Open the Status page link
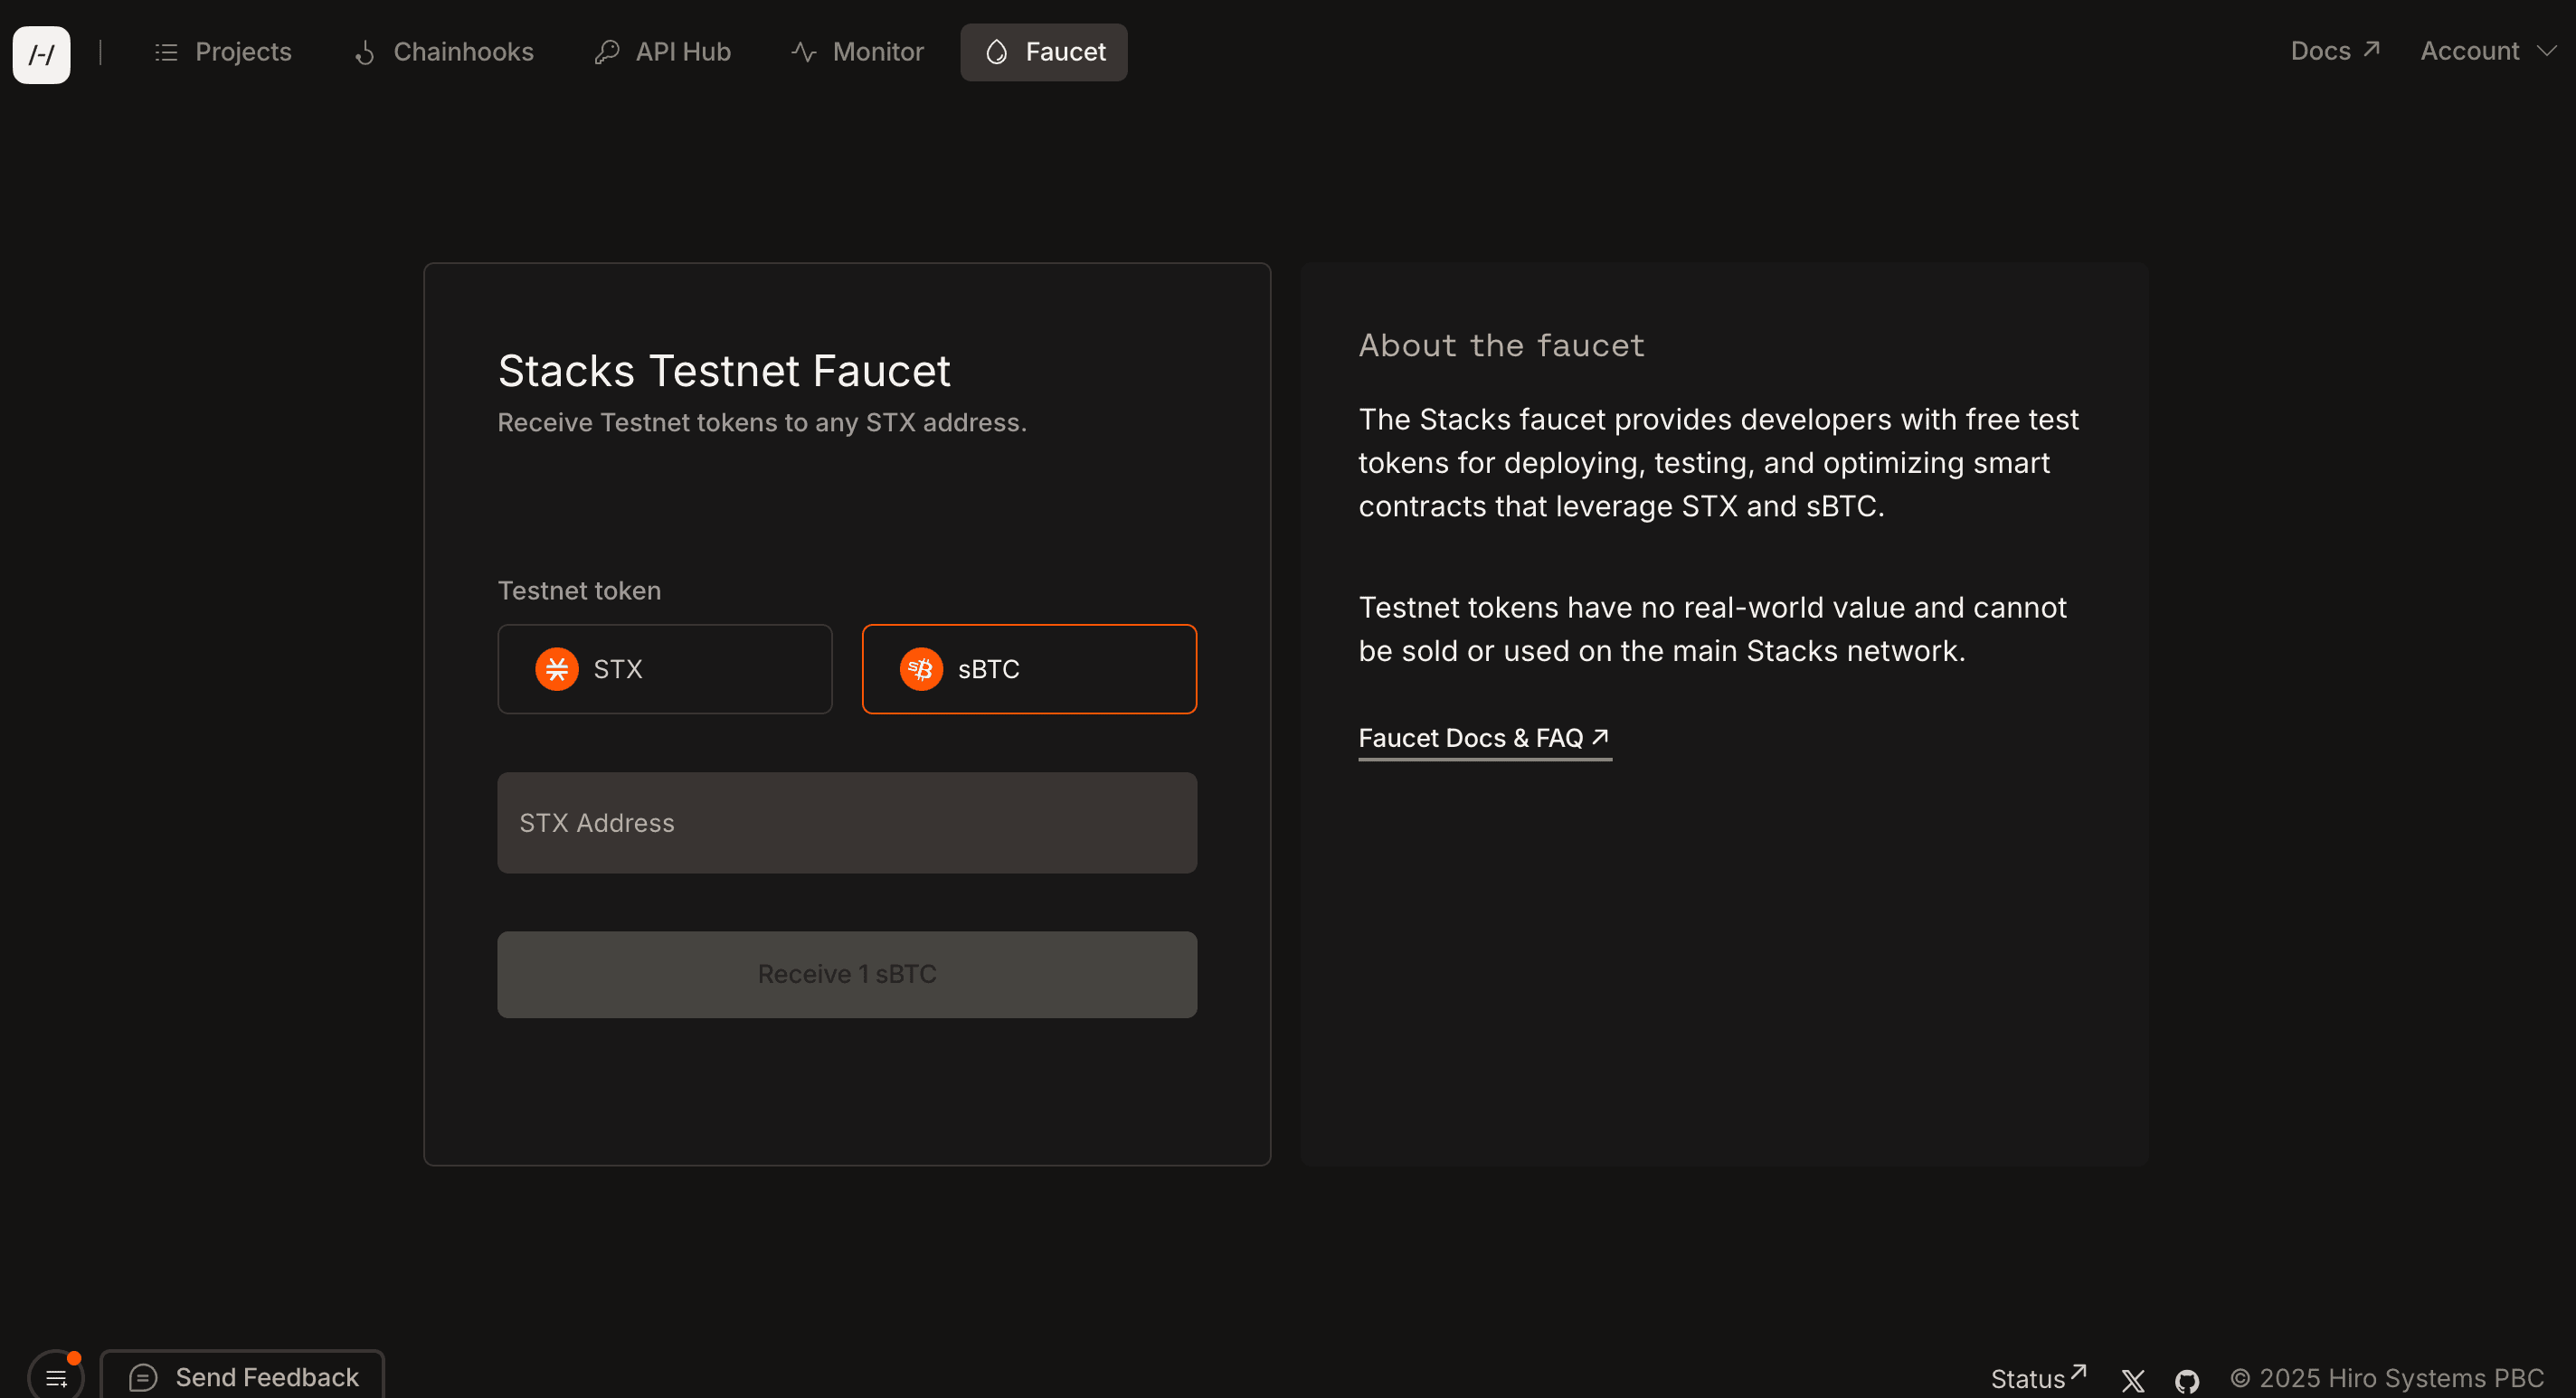Viewport: 2576px width, 1398px height. click(x=2038, y=1378)
